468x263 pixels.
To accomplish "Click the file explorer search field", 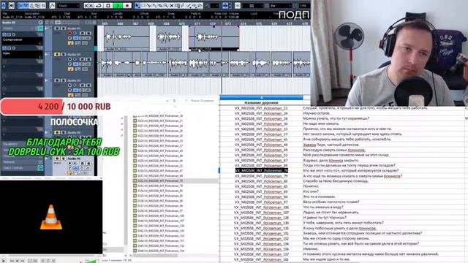I will [200, 101].
